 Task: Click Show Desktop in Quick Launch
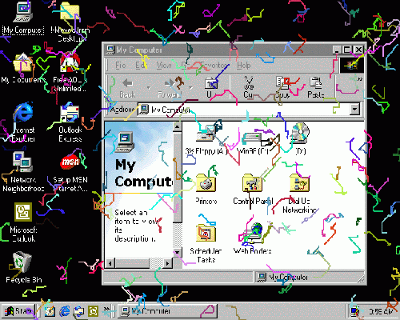click(50, 311)
